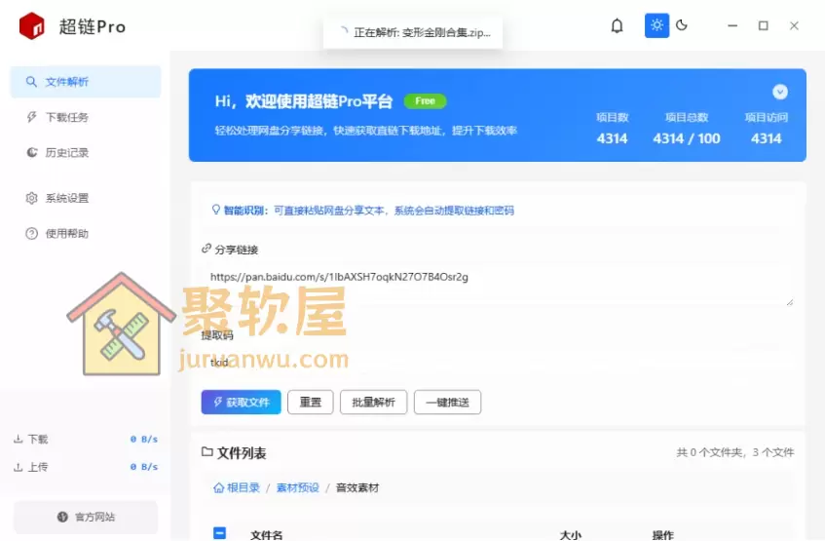Viewport: 825px width, 541px height.
Task: Click the 一键推送 button
Action: point(447,403)
